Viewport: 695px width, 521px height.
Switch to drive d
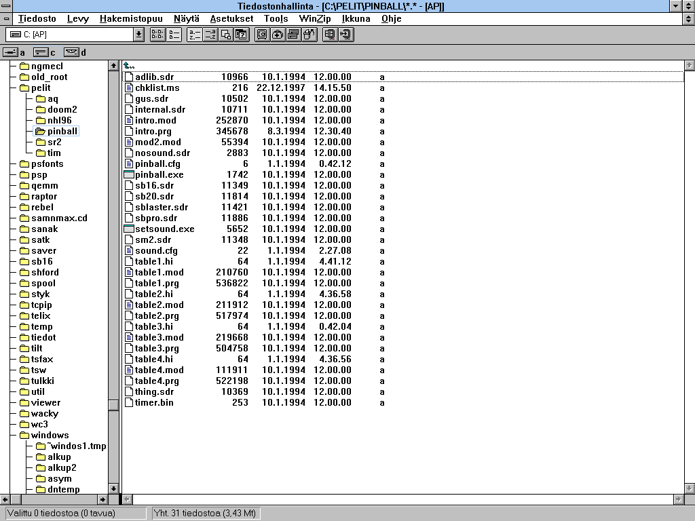(x=75, y=52)
